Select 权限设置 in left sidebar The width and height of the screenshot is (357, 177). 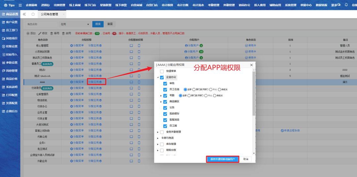10,46
